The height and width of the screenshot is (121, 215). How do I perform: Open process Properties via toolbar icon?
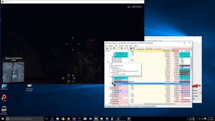125,48
